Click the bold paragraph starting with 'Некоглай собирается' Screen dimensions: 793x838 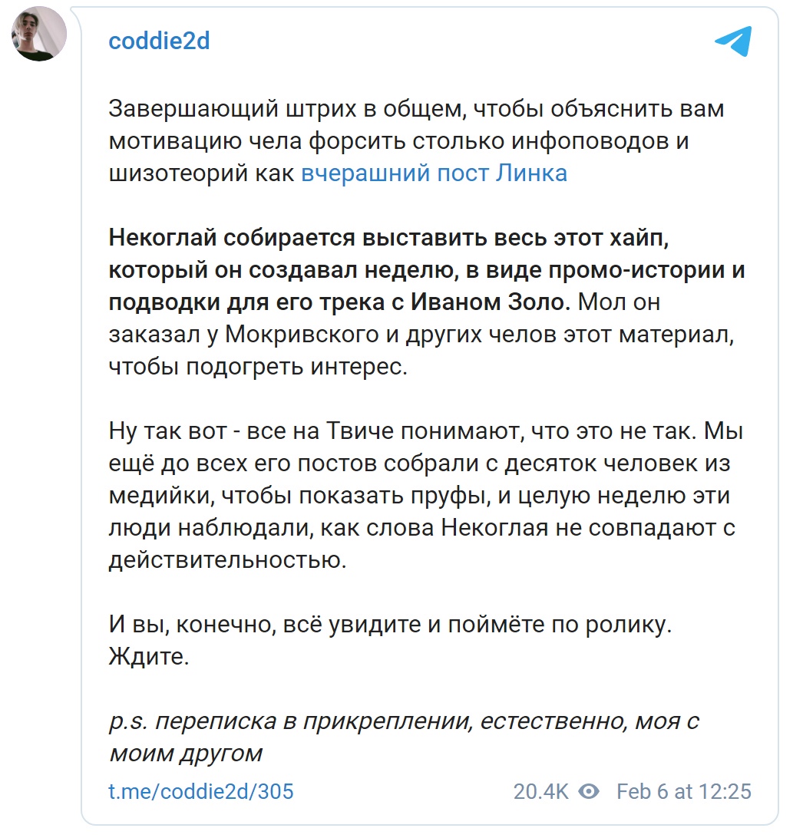pos(427,269)
